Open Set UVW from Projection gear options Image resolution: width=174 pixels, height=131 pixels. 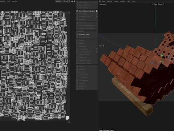tap(96, 11)
